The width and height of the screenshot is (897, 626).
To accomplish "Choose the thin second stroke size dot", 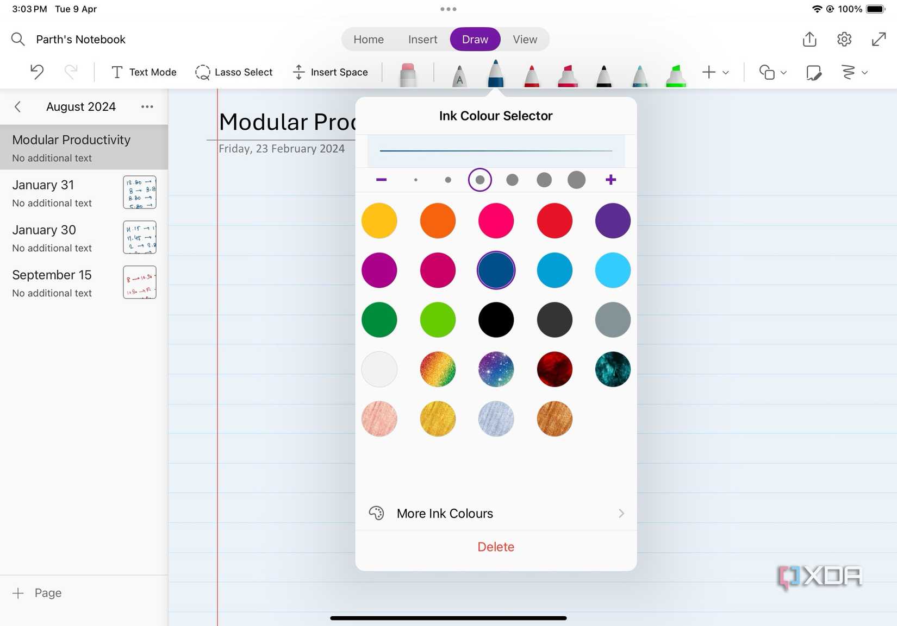I will point(447,179).
